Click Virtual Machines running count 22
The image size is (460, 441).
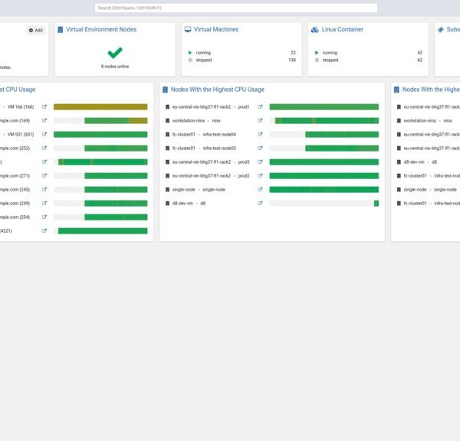coord(293,53)
